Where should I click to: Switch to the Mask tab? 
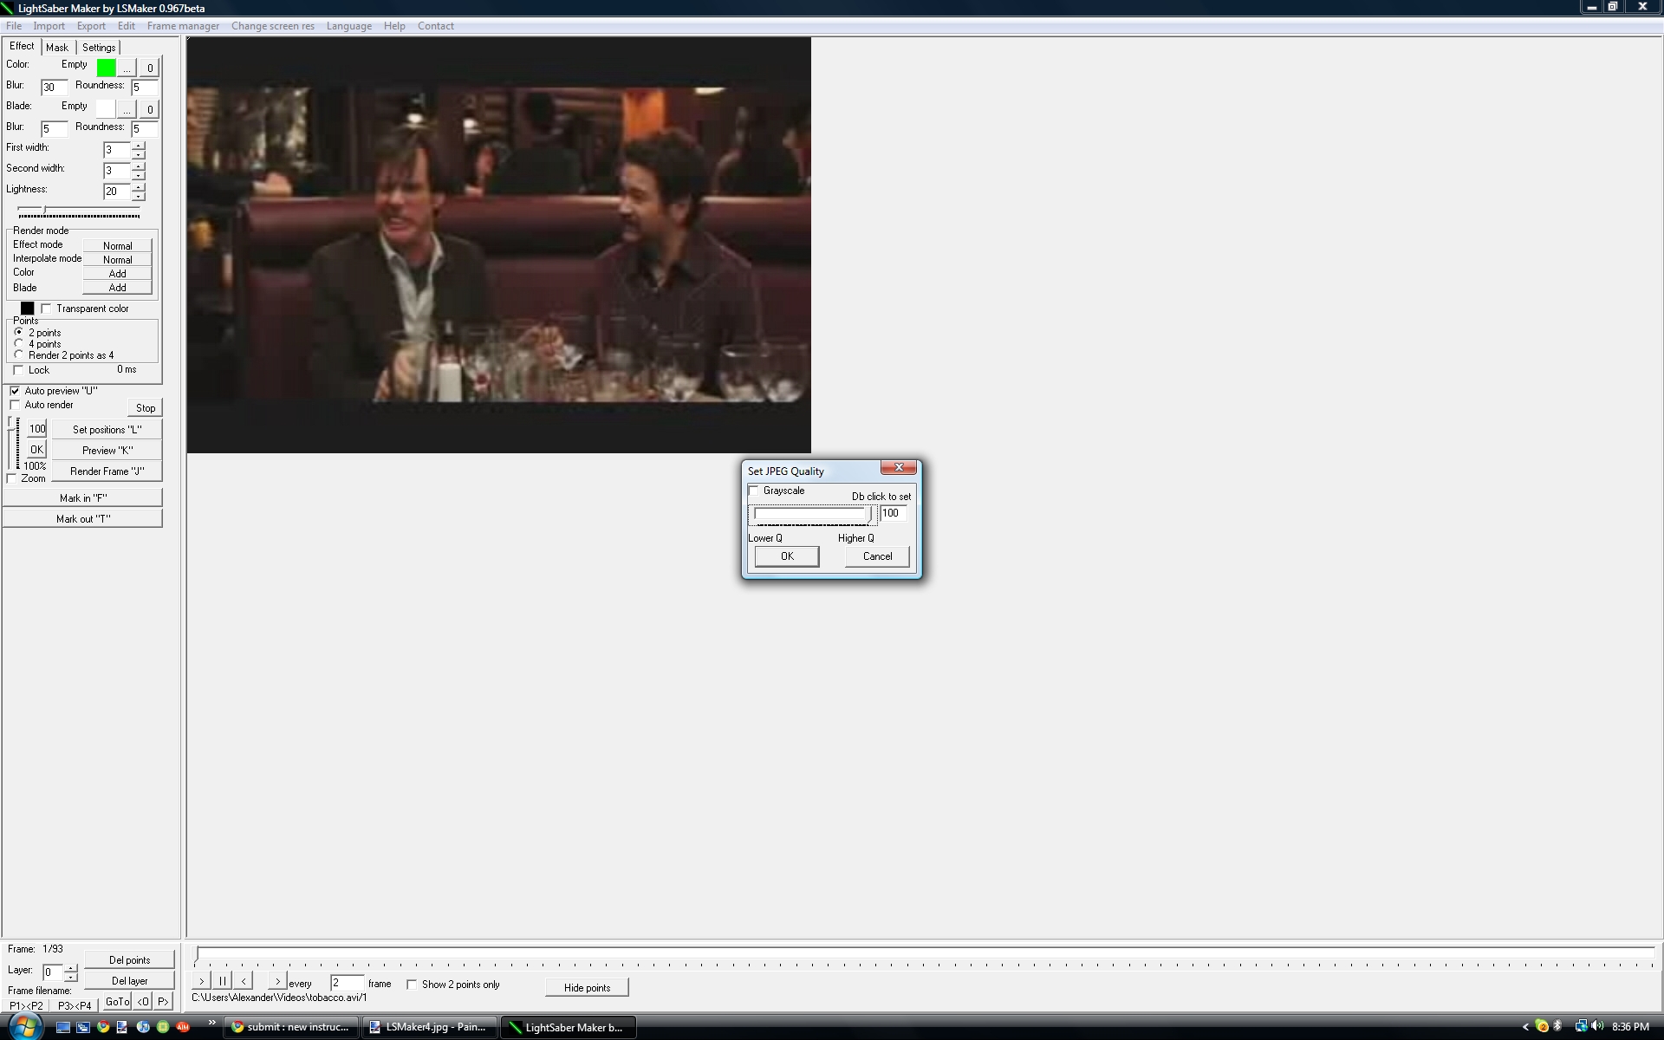click(57, 48)
